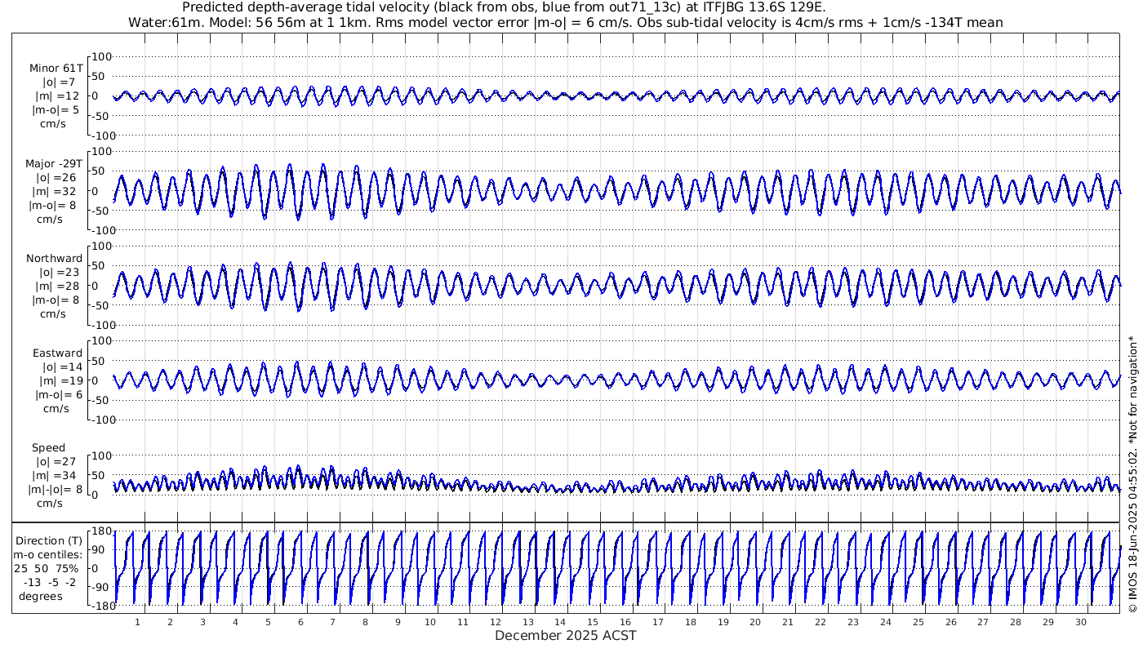Pick day 7 on the bottom axis
1143x653 pixels.
click(332, 622)
